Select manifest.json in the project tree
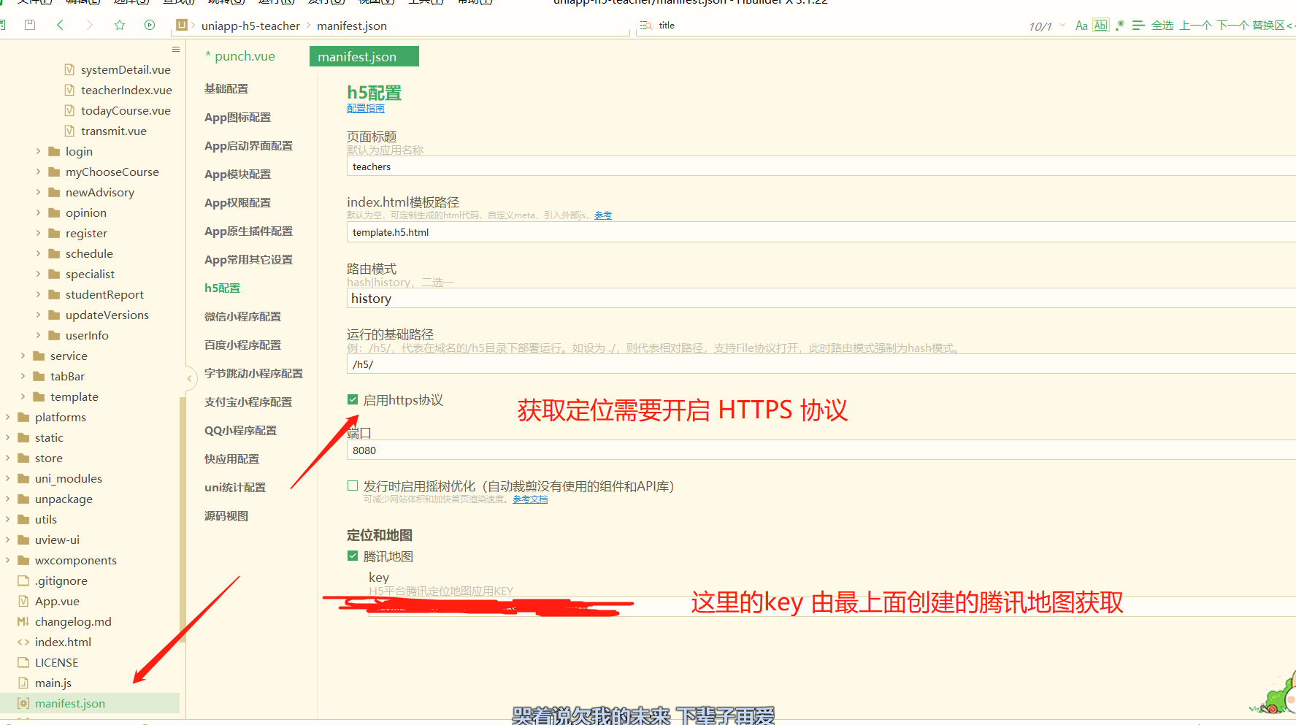 coord(70,703)
